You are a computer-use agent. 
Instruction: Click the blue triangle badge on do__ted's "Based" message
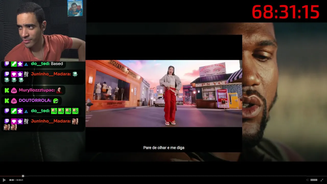(x=26, y=64)
